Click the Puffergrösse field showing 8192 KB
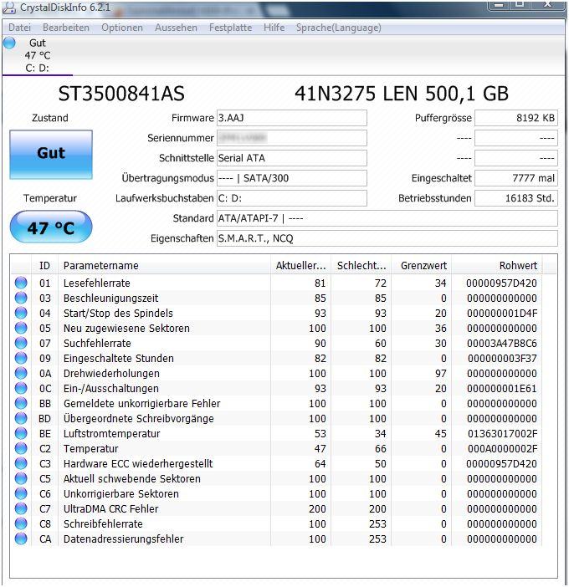Viewport: 569px width, 587px height. [516, 118]
